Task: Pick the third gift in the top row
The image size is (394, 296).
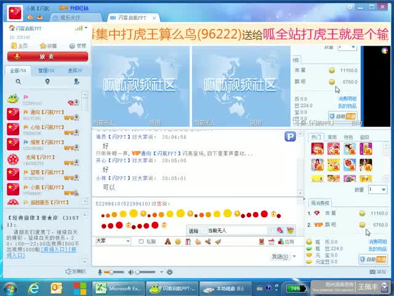Action: pyautogui.click(x=350, y=149)
